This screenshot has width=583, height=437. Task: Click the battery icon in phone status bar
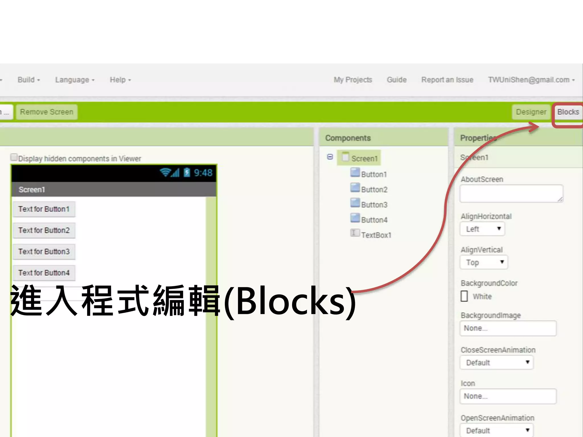[x=187, y=172]
